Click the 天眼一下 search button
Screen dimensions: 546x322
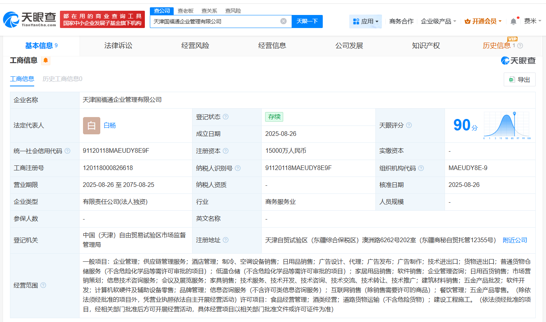click(307, 21)
